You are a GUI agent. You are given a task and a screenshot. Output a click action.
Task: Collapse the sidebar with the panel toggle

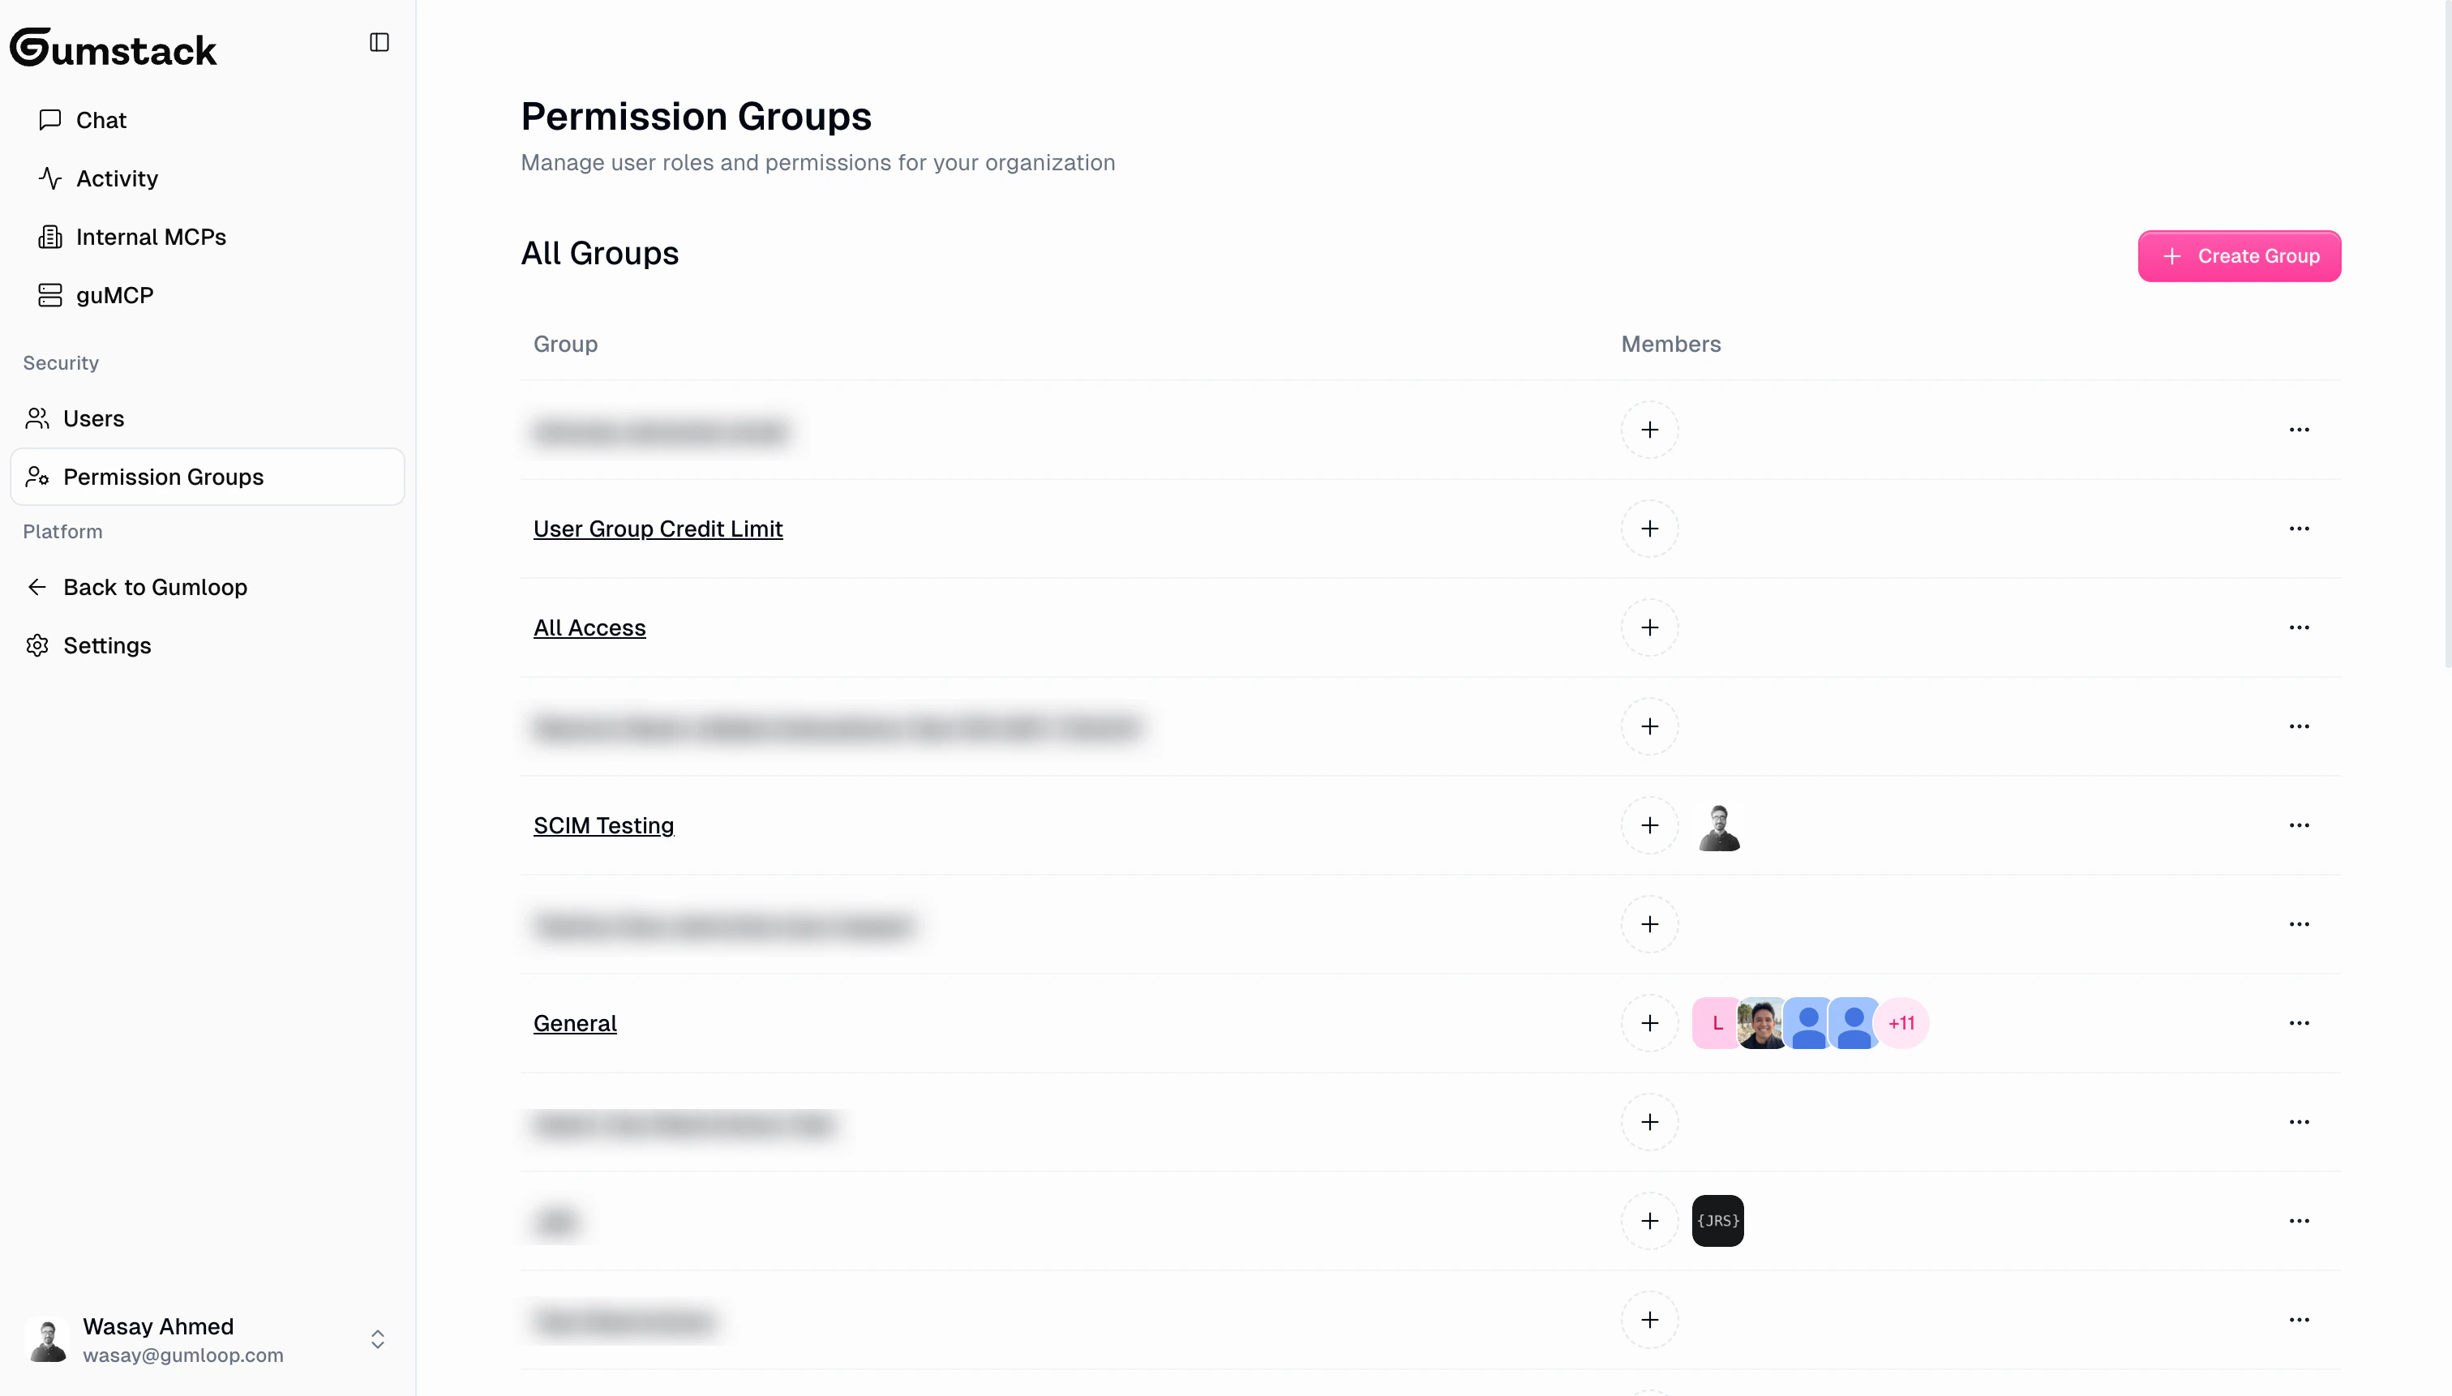click(x=379, y=42)
